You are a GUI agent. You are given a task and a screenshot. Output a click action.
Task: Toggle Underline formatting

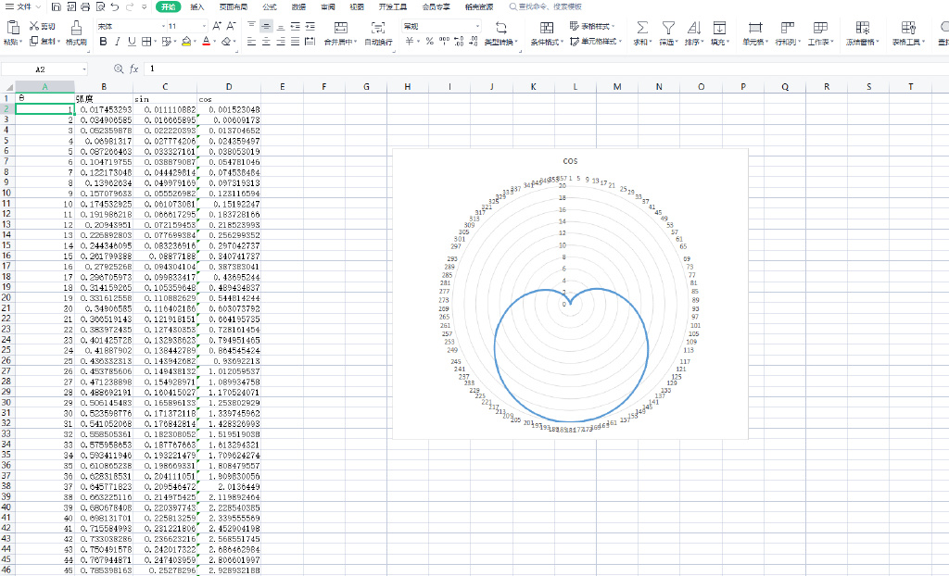tap(132, 42)
